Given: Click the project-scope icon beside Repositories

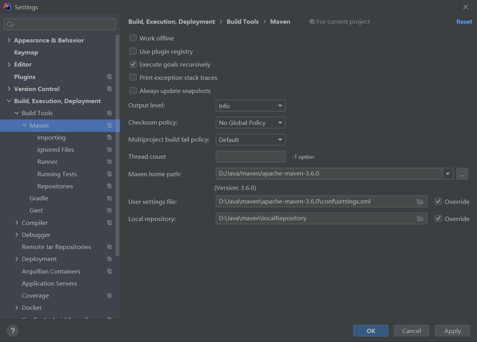Looking at the screenshot, I should coord(110,186).
